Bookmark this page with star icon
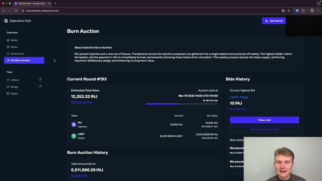Screen dimensions: 322x181 289,11
